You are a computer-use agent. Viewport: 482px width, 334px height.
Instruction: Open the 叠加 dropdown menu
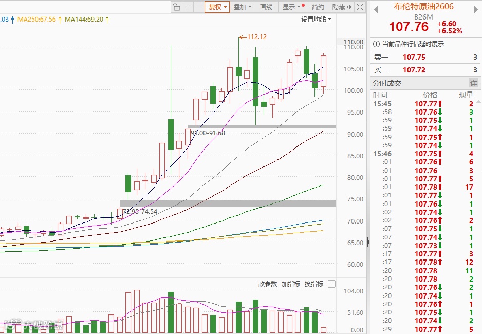(x=242, y=7)
